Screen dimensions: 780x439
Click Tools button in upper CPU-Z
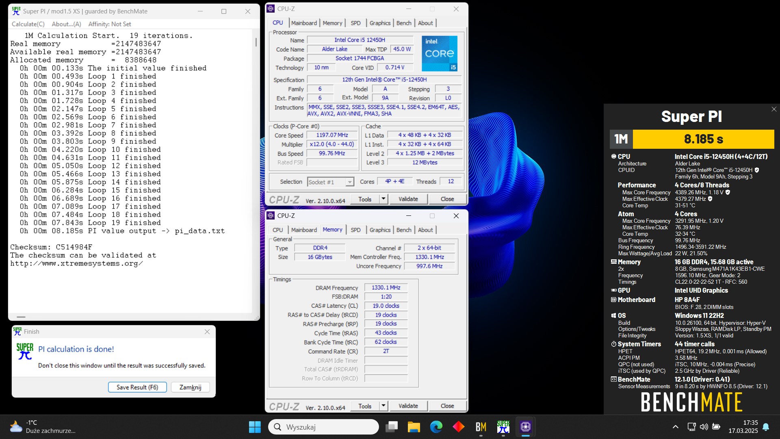[365, 199]
